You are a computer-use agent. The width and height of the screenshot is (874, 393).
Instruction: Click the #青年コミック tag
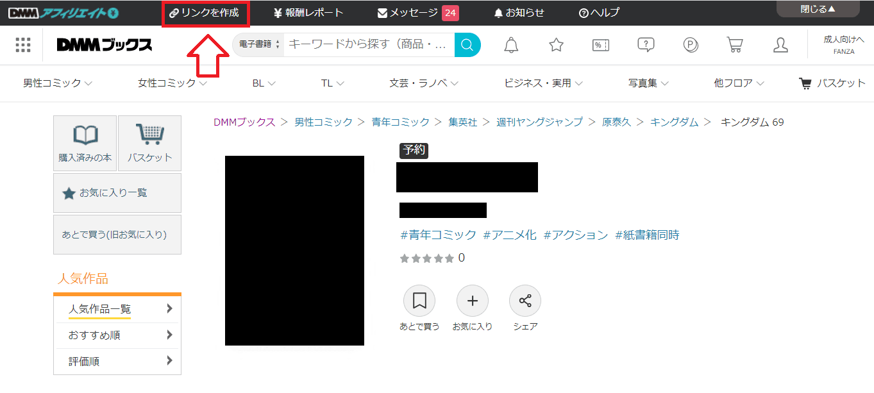tap(439, 235)
